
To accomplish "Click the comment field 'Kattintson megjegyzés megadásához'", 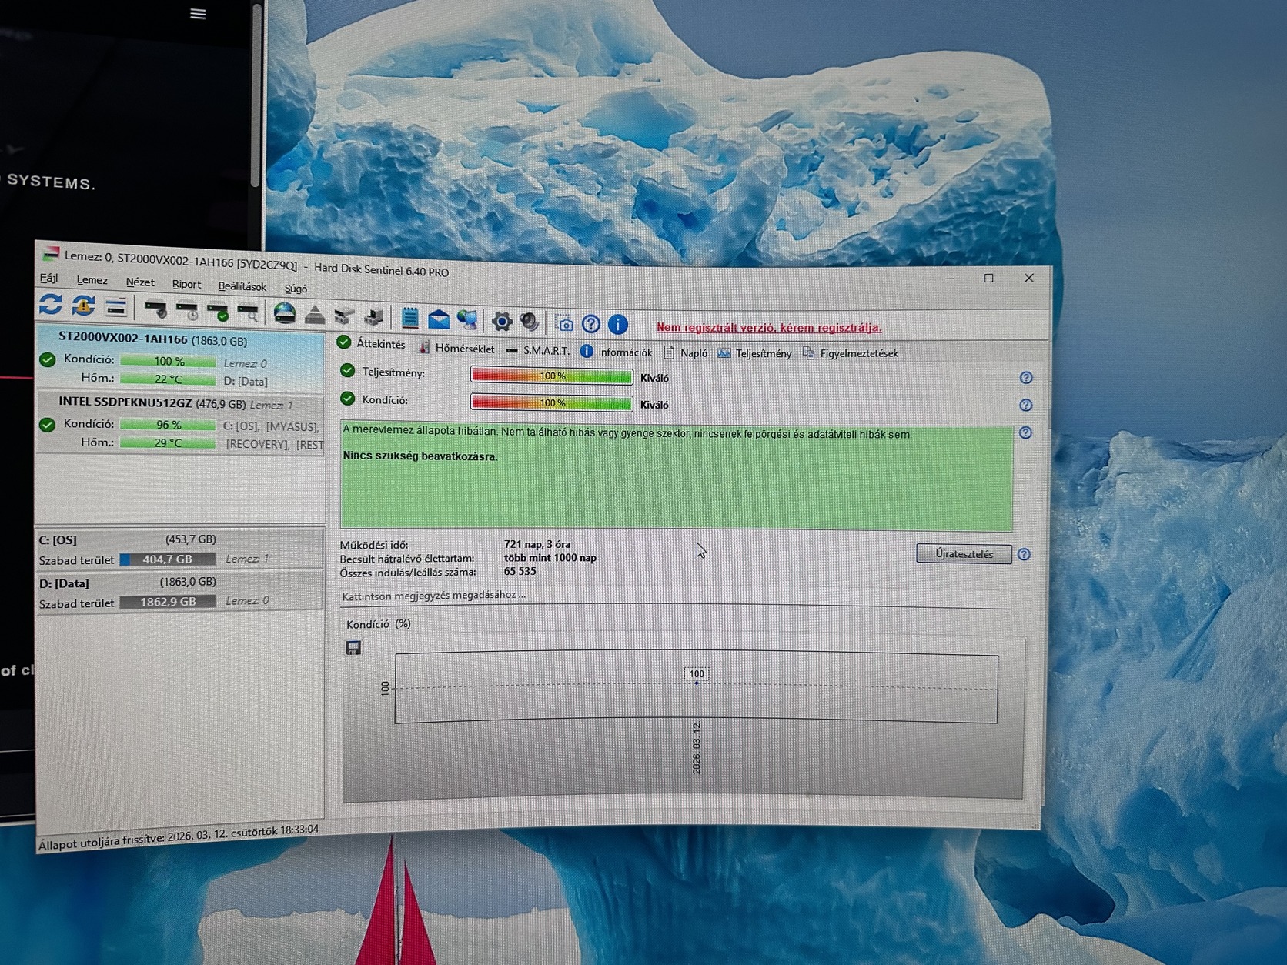I will pyautogui.click(x=675, y=597).
